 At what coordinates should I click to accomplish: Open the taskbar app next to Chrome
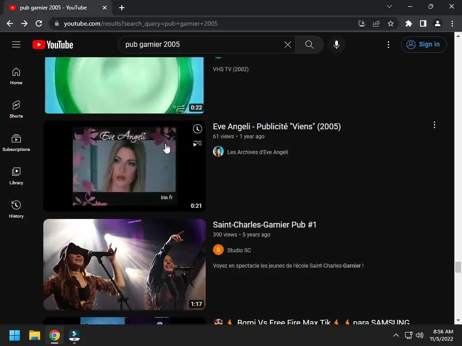pos(74,335)
